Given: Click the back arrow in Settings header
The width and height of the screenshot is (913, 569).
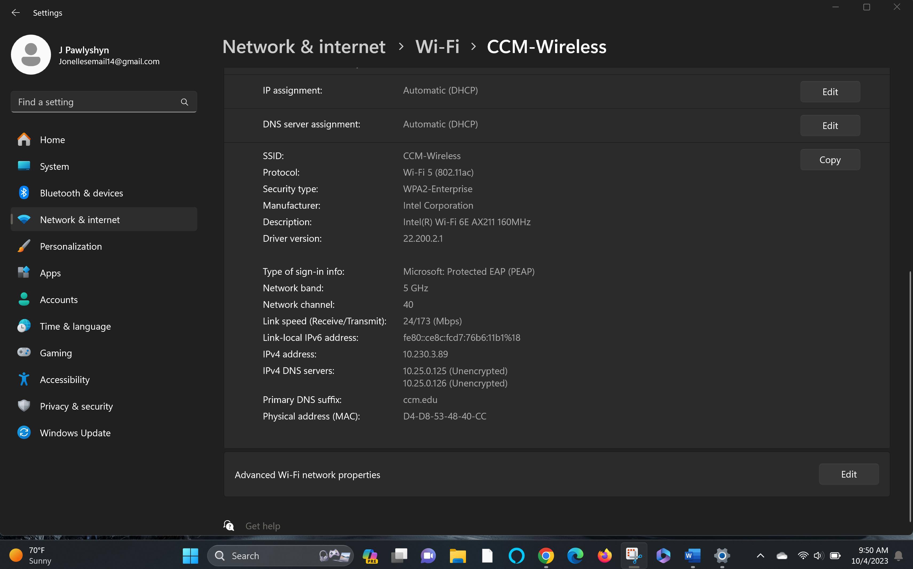Looking at the screenshot, I should [x=15, y=13].
